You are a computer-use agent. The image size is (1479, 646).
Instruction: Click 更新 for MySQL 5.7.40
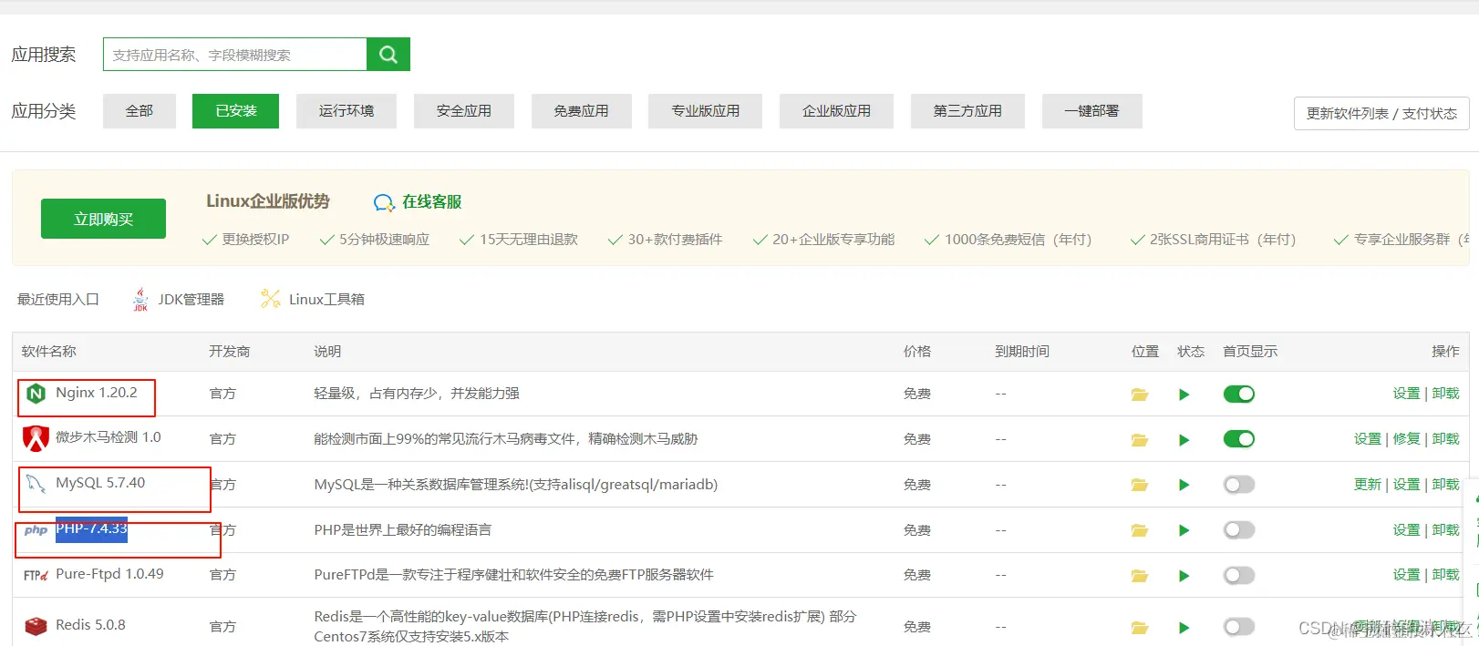click(x=1368, y=485)
